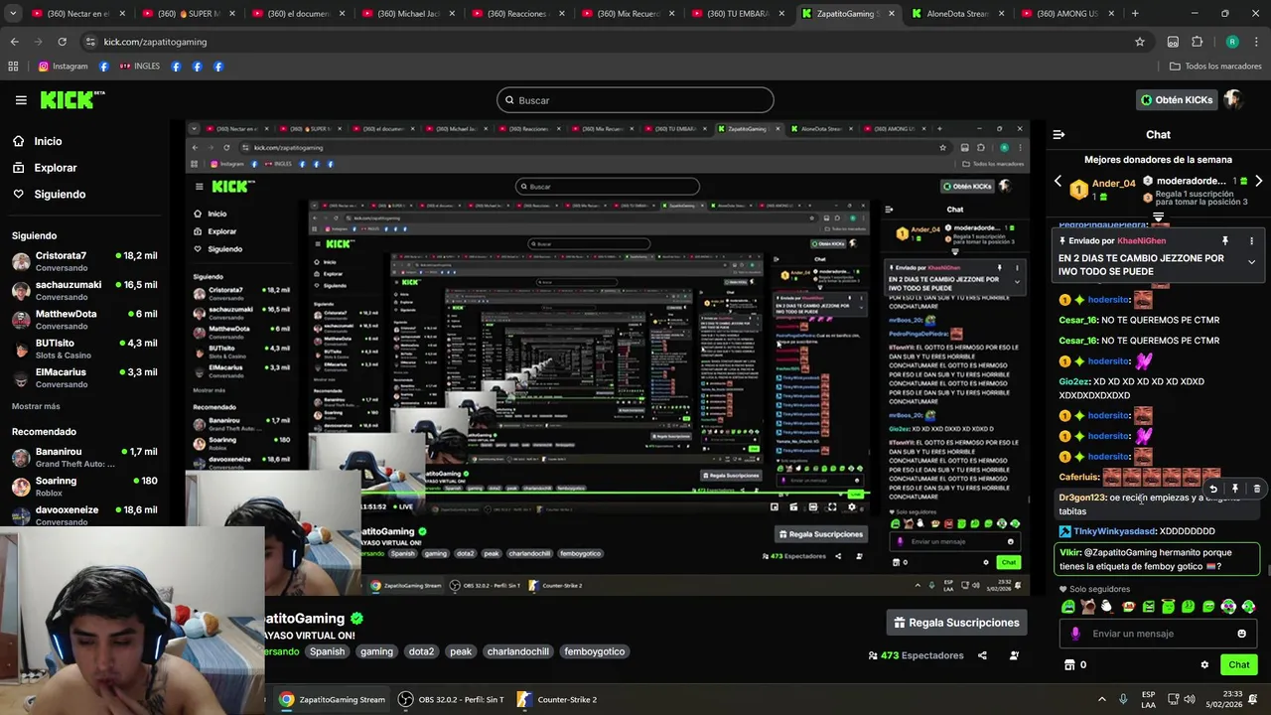1271x715 pixels.
Task: Open Counter-Strike 2 from taskbar
Action: 557,699
